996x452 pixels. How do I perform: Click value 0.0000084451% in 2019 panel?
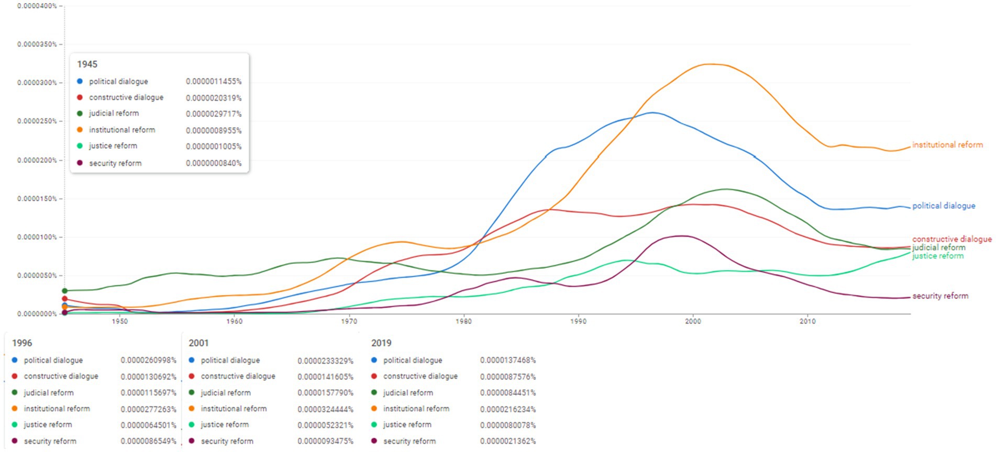pyautogui.click(x=508, y=393)
